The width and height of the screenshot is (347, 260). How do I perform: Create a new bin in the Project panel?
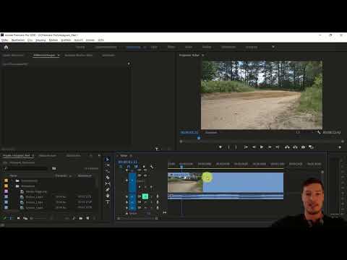point(81,218)
